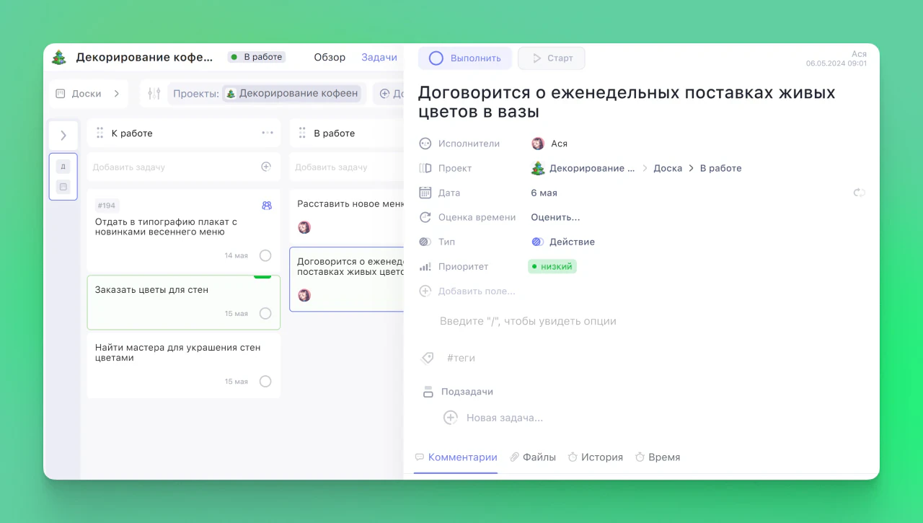The width and height of the screenshot is (923, 523).
Task: Click the sidebar small board icon
Action: 63,187
